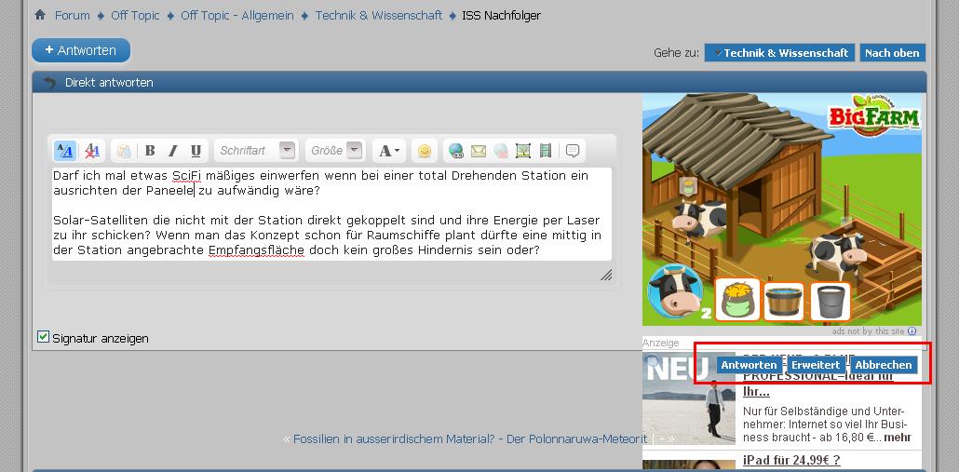Apply underline formatting
Viewport: 959px width, 472px height.
pos(196,151)
